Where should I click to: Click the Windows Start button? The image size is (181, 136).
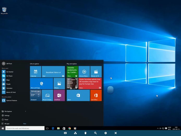tap(3, 128)
